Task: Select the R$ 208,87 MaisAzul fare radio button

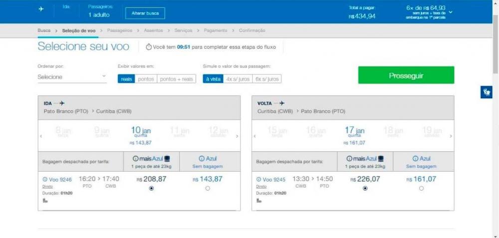Action: click(x=151, y=188)
